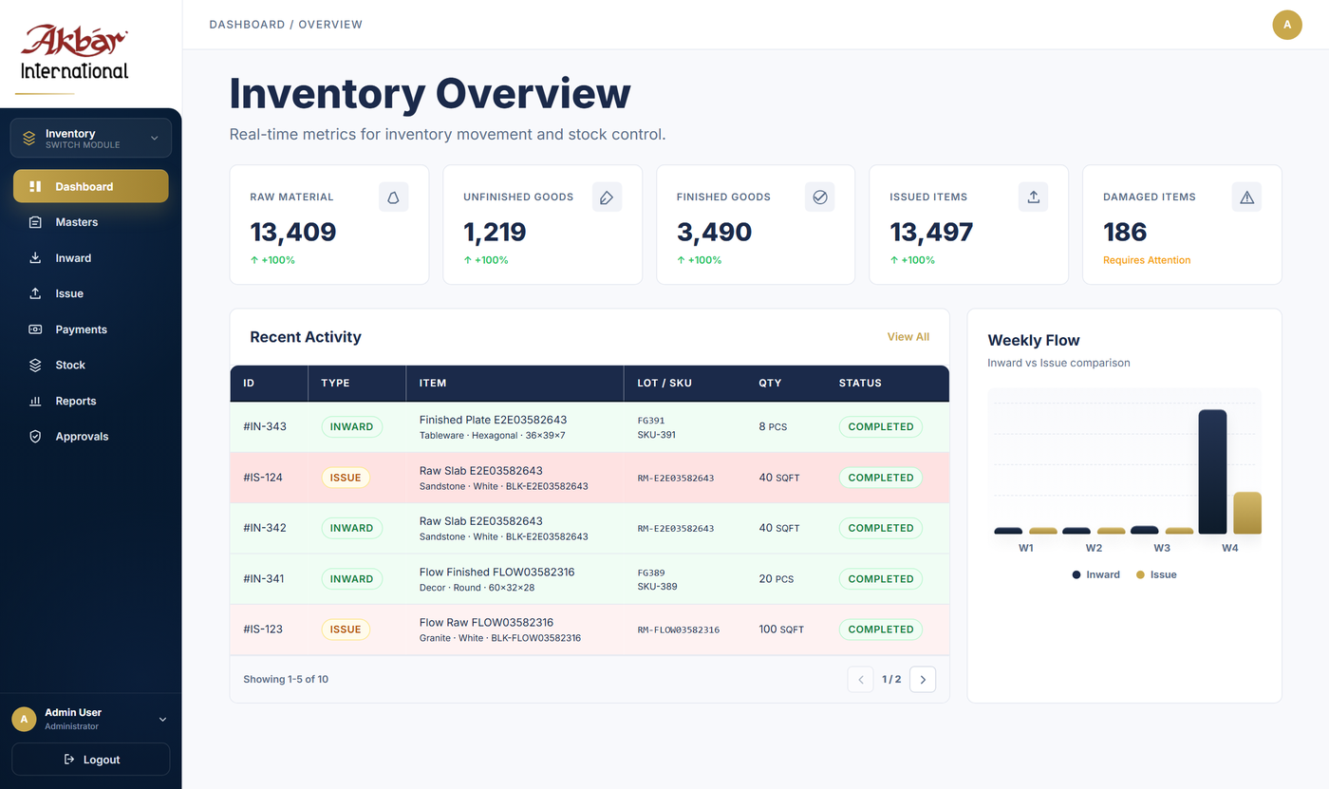
Task: Click the COMPLETED status for #IN-342
Action: pos(881,528)
